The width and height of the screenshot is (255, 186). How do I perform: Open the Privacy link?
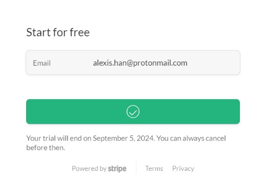point(183,169)
